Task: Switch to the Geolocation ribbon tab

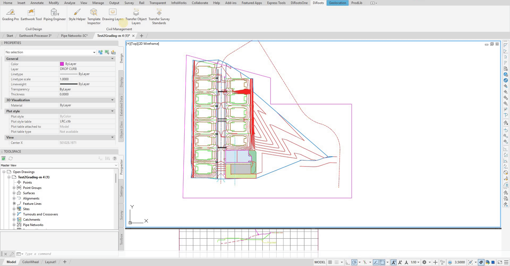Action: [337, 3]
